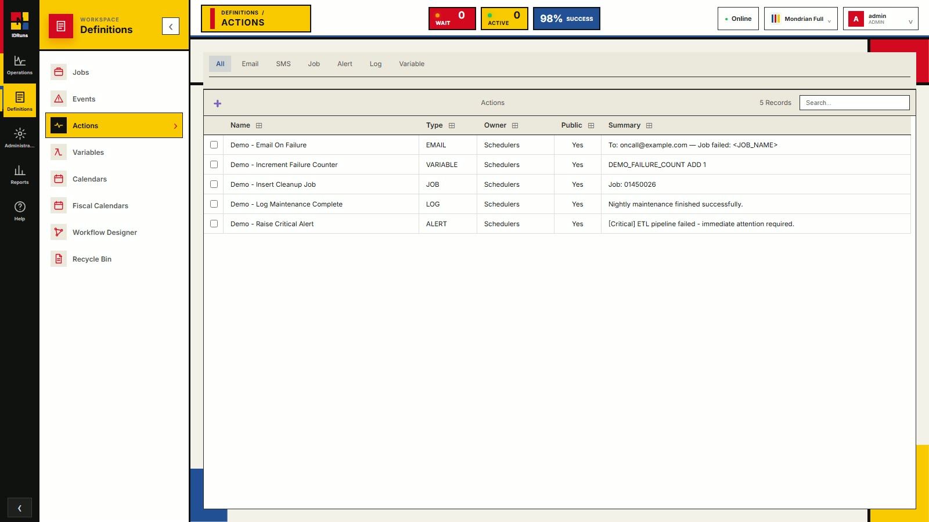Check the Demo - Increment Failure Counter row
The width and height of the screenshot is (929, 522).
(x=214, y=165)
